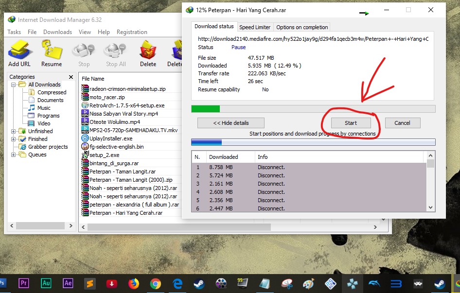
Task: Open Snipping Tool from the taskbar
Action: pos(286,284)
